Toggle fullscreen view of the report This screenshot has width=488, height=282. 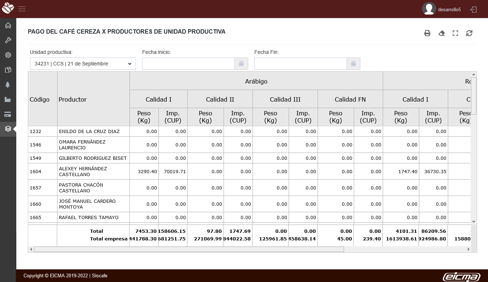coord(455,33)
